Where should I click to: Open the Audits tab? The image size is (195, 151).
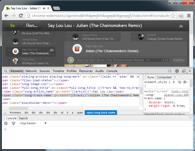click(99, 71)
